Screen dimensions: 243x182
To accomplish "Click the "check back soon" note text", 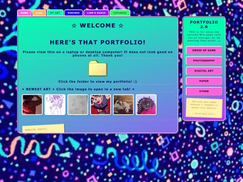I will (204, 114).
